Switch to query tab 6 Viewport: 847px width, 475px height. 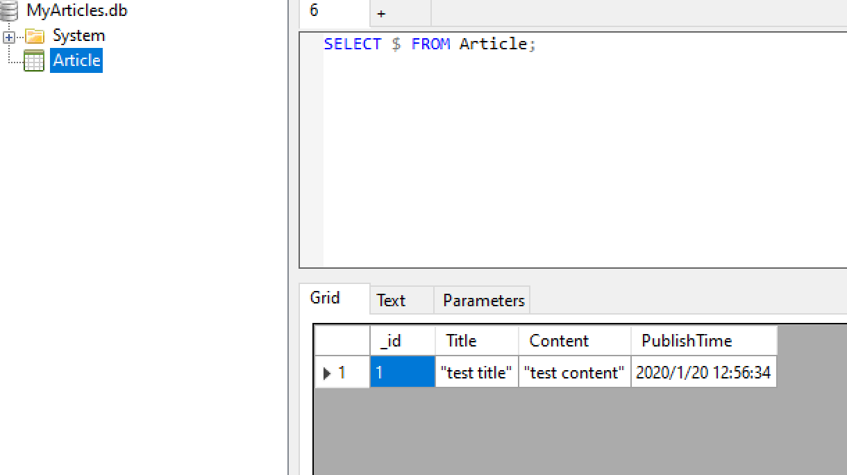point(334,12)
